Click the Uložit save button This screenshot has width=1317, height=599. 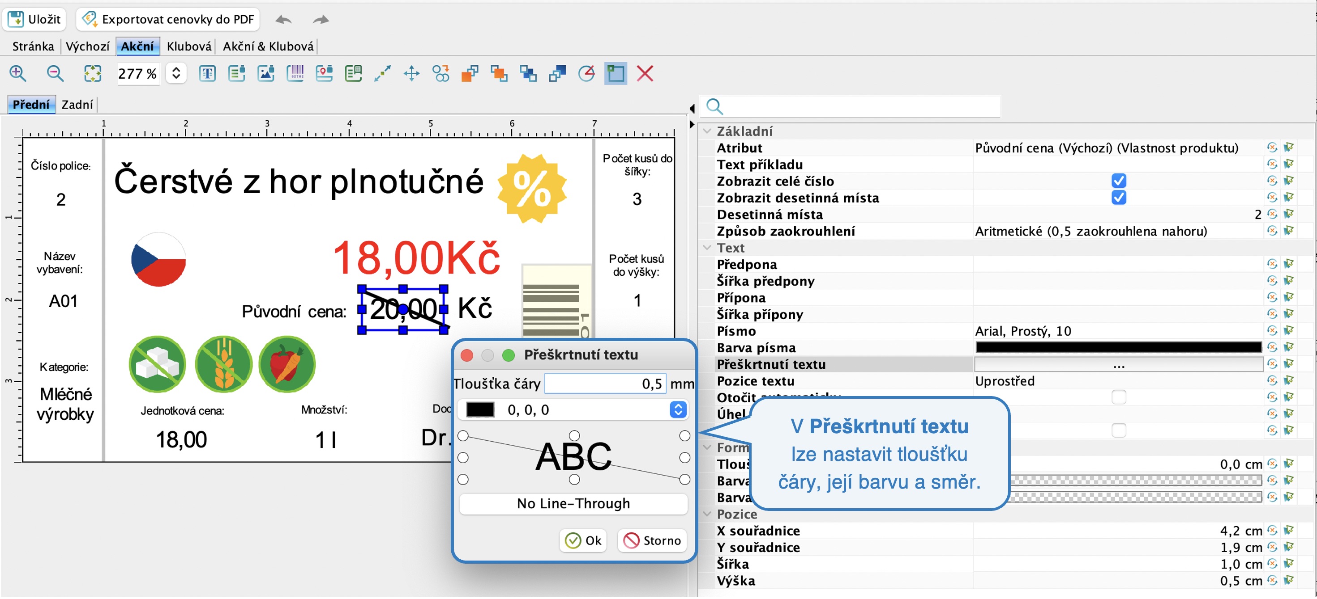(35, 19)
